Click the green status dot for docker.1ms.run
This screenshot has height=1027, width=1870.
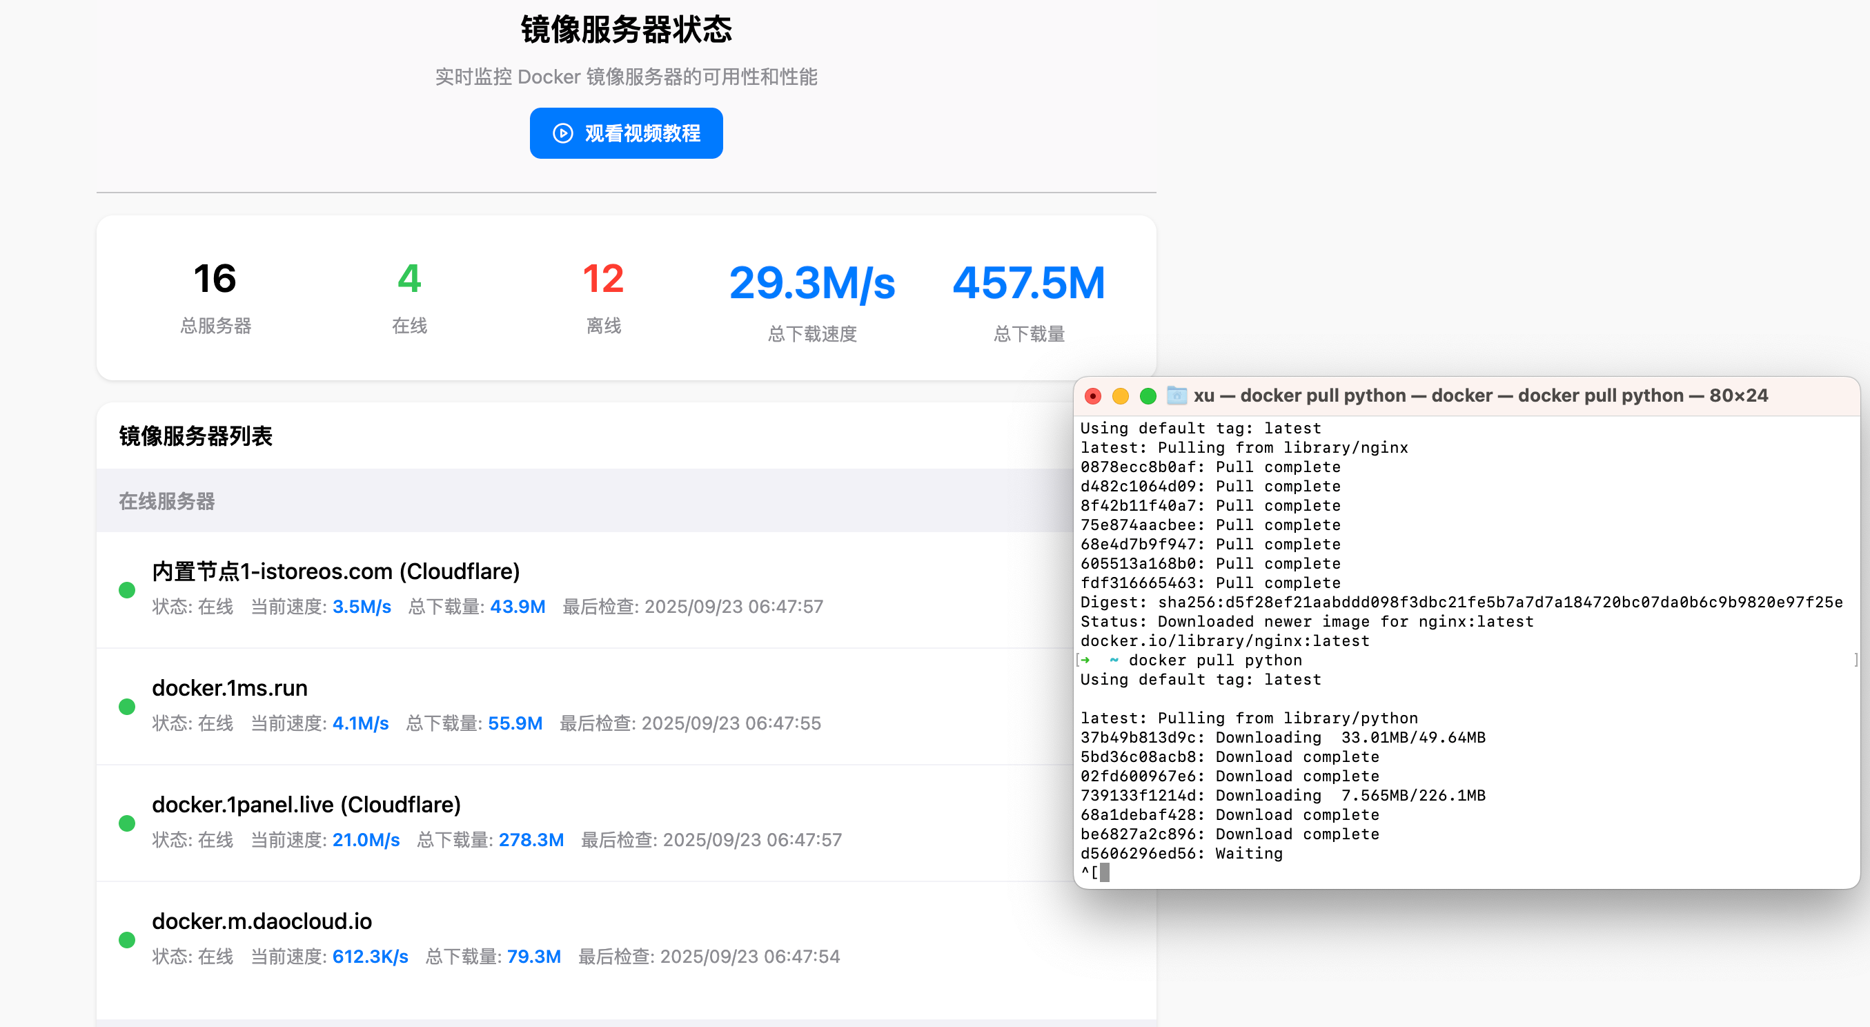pos(127,706)
